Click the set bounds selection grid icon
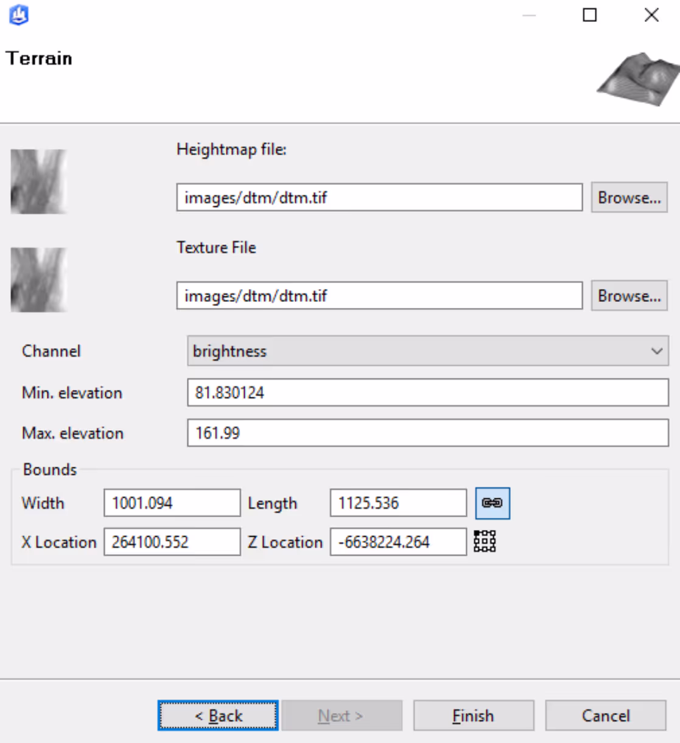680x743 pixels. point(485,541)
